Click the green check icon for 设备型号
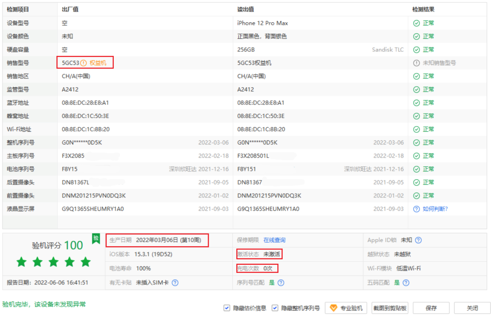This screenshot has width=491, height=317. coord(416,23)
